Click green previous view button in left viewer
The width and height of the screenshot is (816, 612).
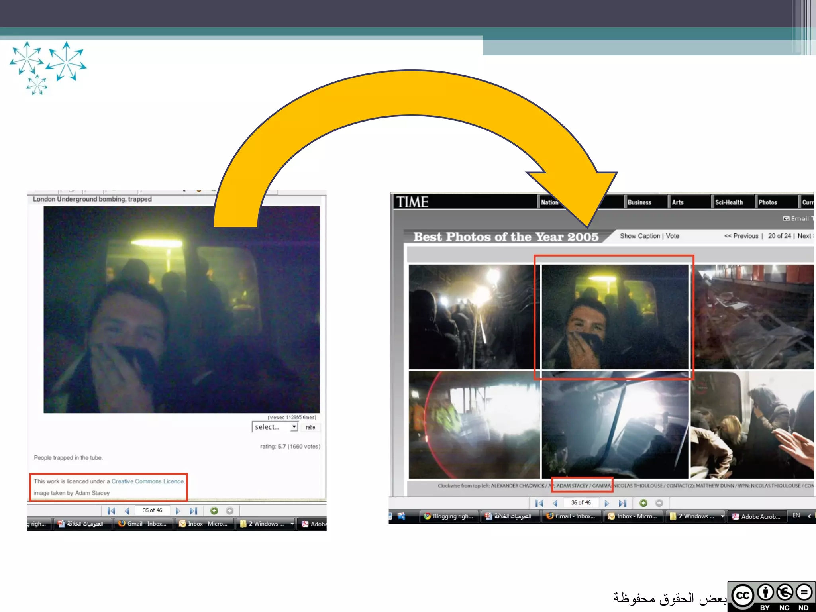click(x=214, y=511)
